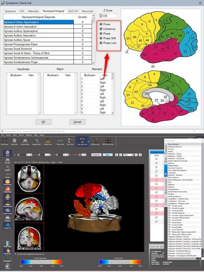Viewport: 204px width, 272px height.
Task: Click the Cancel button
Action: tap(77, 122)
